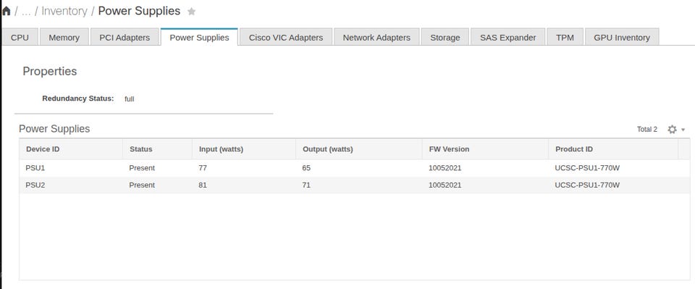Open the table settings gear icon
The height and width of the screenshot is (289, 695).
coord(672,130)
